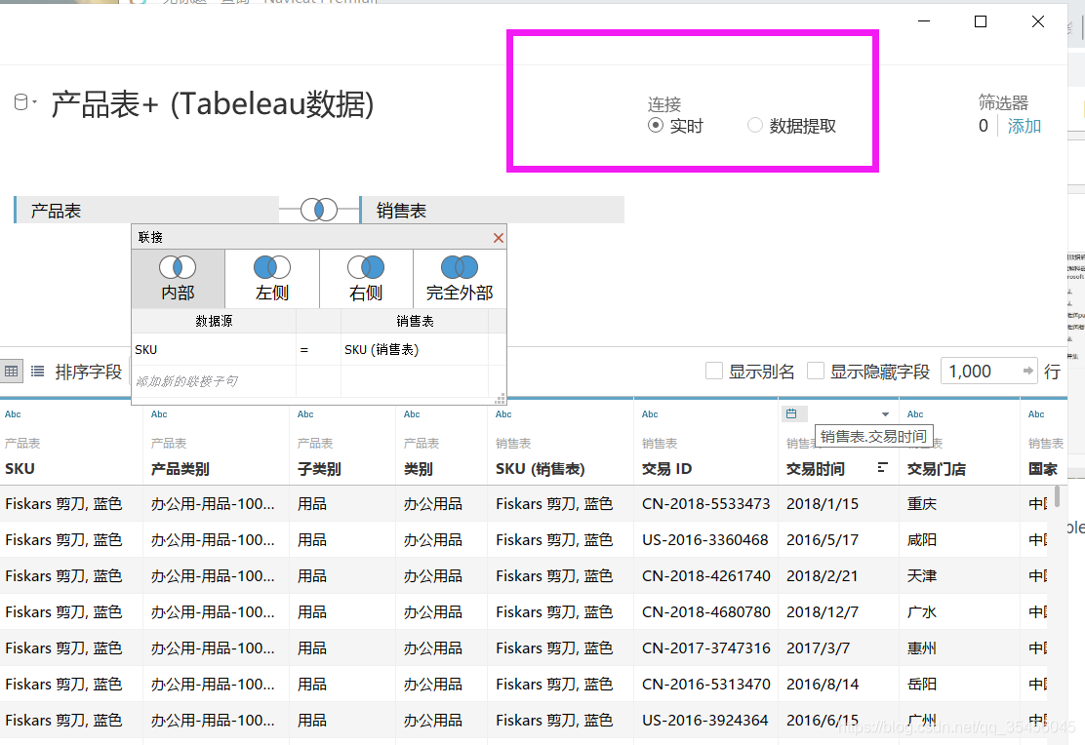Click the Abc type icon for SKU (销售表)
The width and height of the screenshot is (1085, 745).
coord(503,414)
